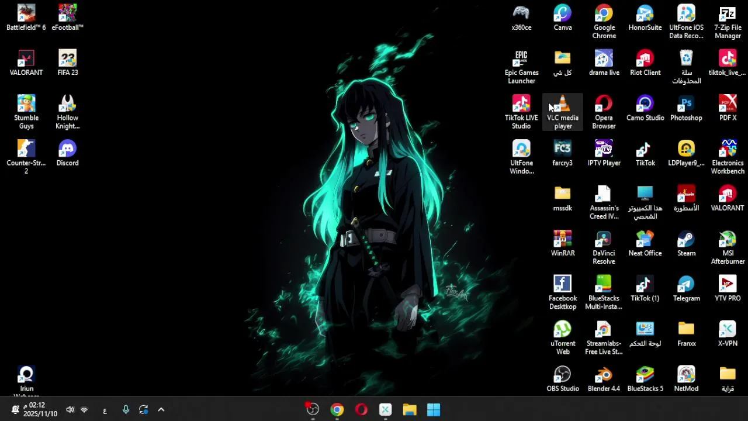Image resolution: width=748 pixels, height=421 pixels.
Task: Open the Riot Client shortcut
Action: tap(645, 63)
